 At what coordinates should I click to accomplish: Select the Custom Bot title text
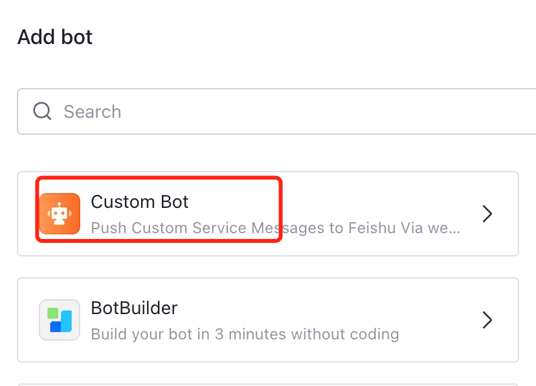pyautogui.click(x=140, y=202)
